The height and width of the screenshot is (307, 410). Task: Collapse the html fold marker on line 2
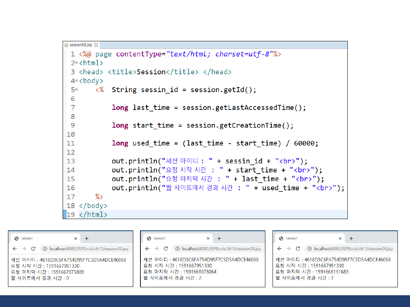tap(76, 63)
